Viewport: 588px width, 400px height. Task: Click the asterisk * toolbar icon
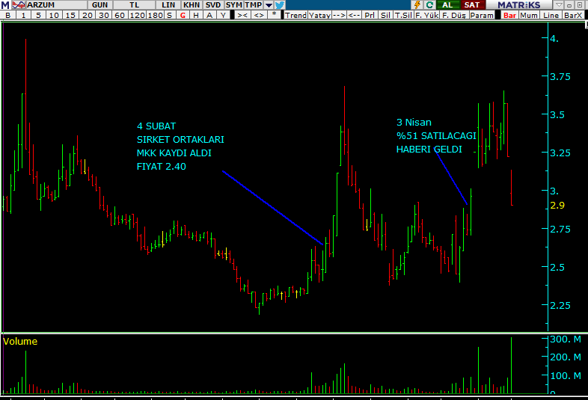click(x=274, y=15)
